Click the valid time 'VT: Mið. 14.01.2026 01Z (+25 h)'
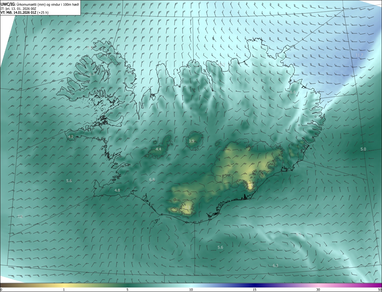This screenshot has width=382, height=292. tap(24, 13)
